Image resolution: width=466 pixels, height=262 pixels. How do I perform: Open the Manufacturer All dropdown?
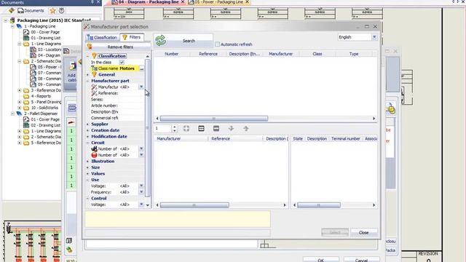[141, 87]
